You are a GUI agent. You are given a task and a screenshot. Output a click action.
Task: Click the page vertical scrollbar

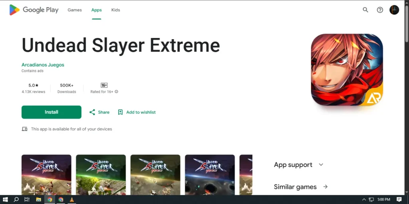(x=407, y=24)
